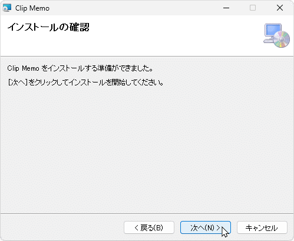Click the text 'Clip Memo をインストールする準備ができました。'

click(80, 68)
